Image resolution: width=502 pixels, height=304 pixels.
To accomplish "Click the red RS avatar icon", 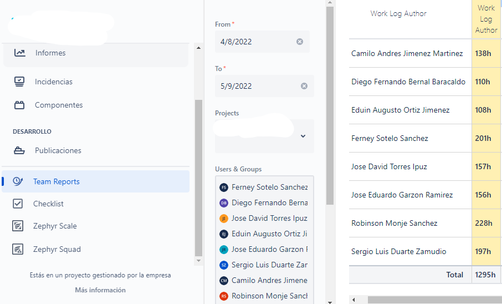I will coord(224,296).
